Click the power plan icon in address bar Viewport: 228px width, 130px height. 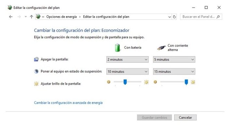tap(38, 17)
